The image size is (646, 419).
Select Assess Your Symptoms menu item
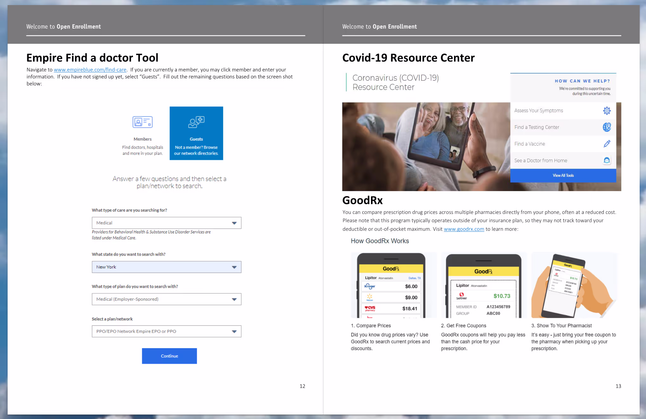click(x=563, y=110)
